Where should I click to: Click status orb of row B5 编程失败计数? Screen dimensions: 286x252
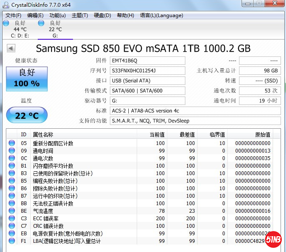[x=12, y=181]
